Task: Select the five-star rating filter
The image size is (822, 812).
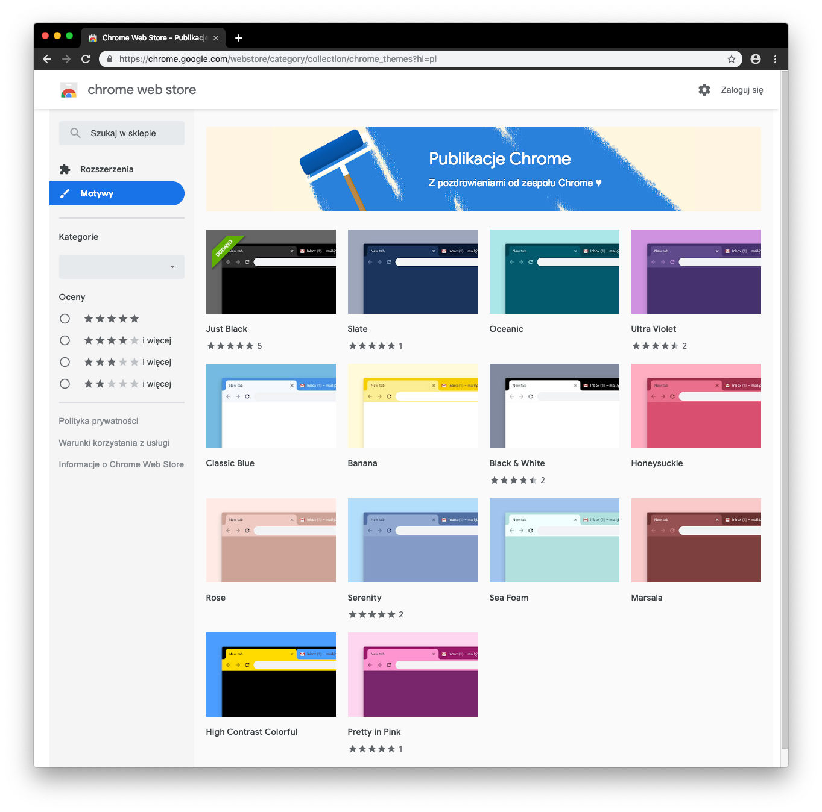Action: 65,319
